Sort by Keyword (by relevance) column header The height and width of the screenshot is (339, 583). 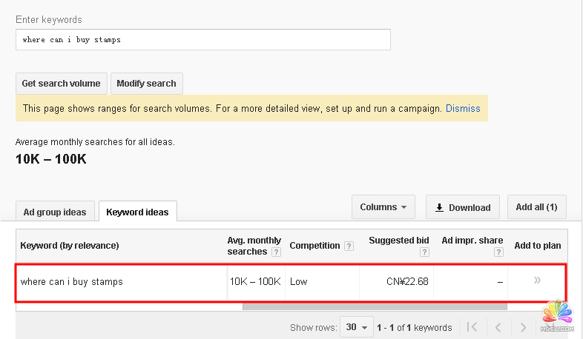coord(70,246)
